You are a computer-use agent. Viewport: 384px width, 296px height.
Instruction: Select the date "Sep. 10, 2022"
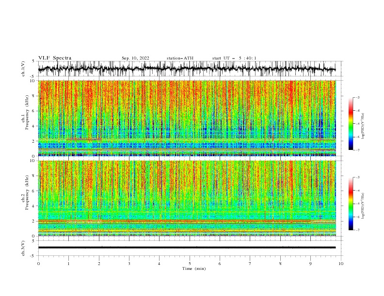click(x=135, y=58)
